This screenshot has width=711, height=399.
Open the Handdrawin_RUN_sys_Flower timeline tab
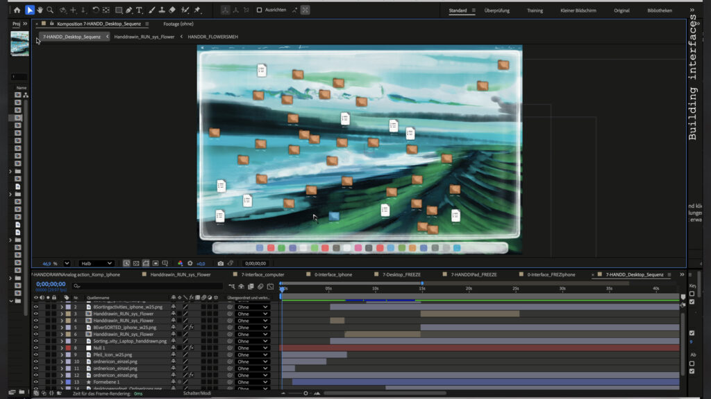tap(180, 274)
